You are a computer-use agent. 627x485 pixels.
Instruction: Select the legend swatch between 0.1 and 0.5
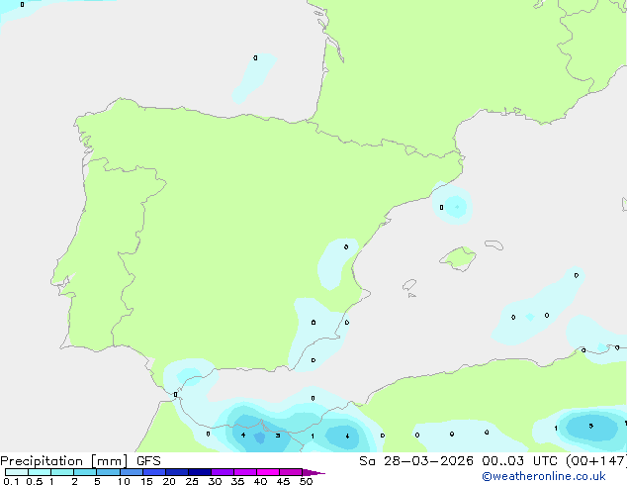tap(17, 472)
